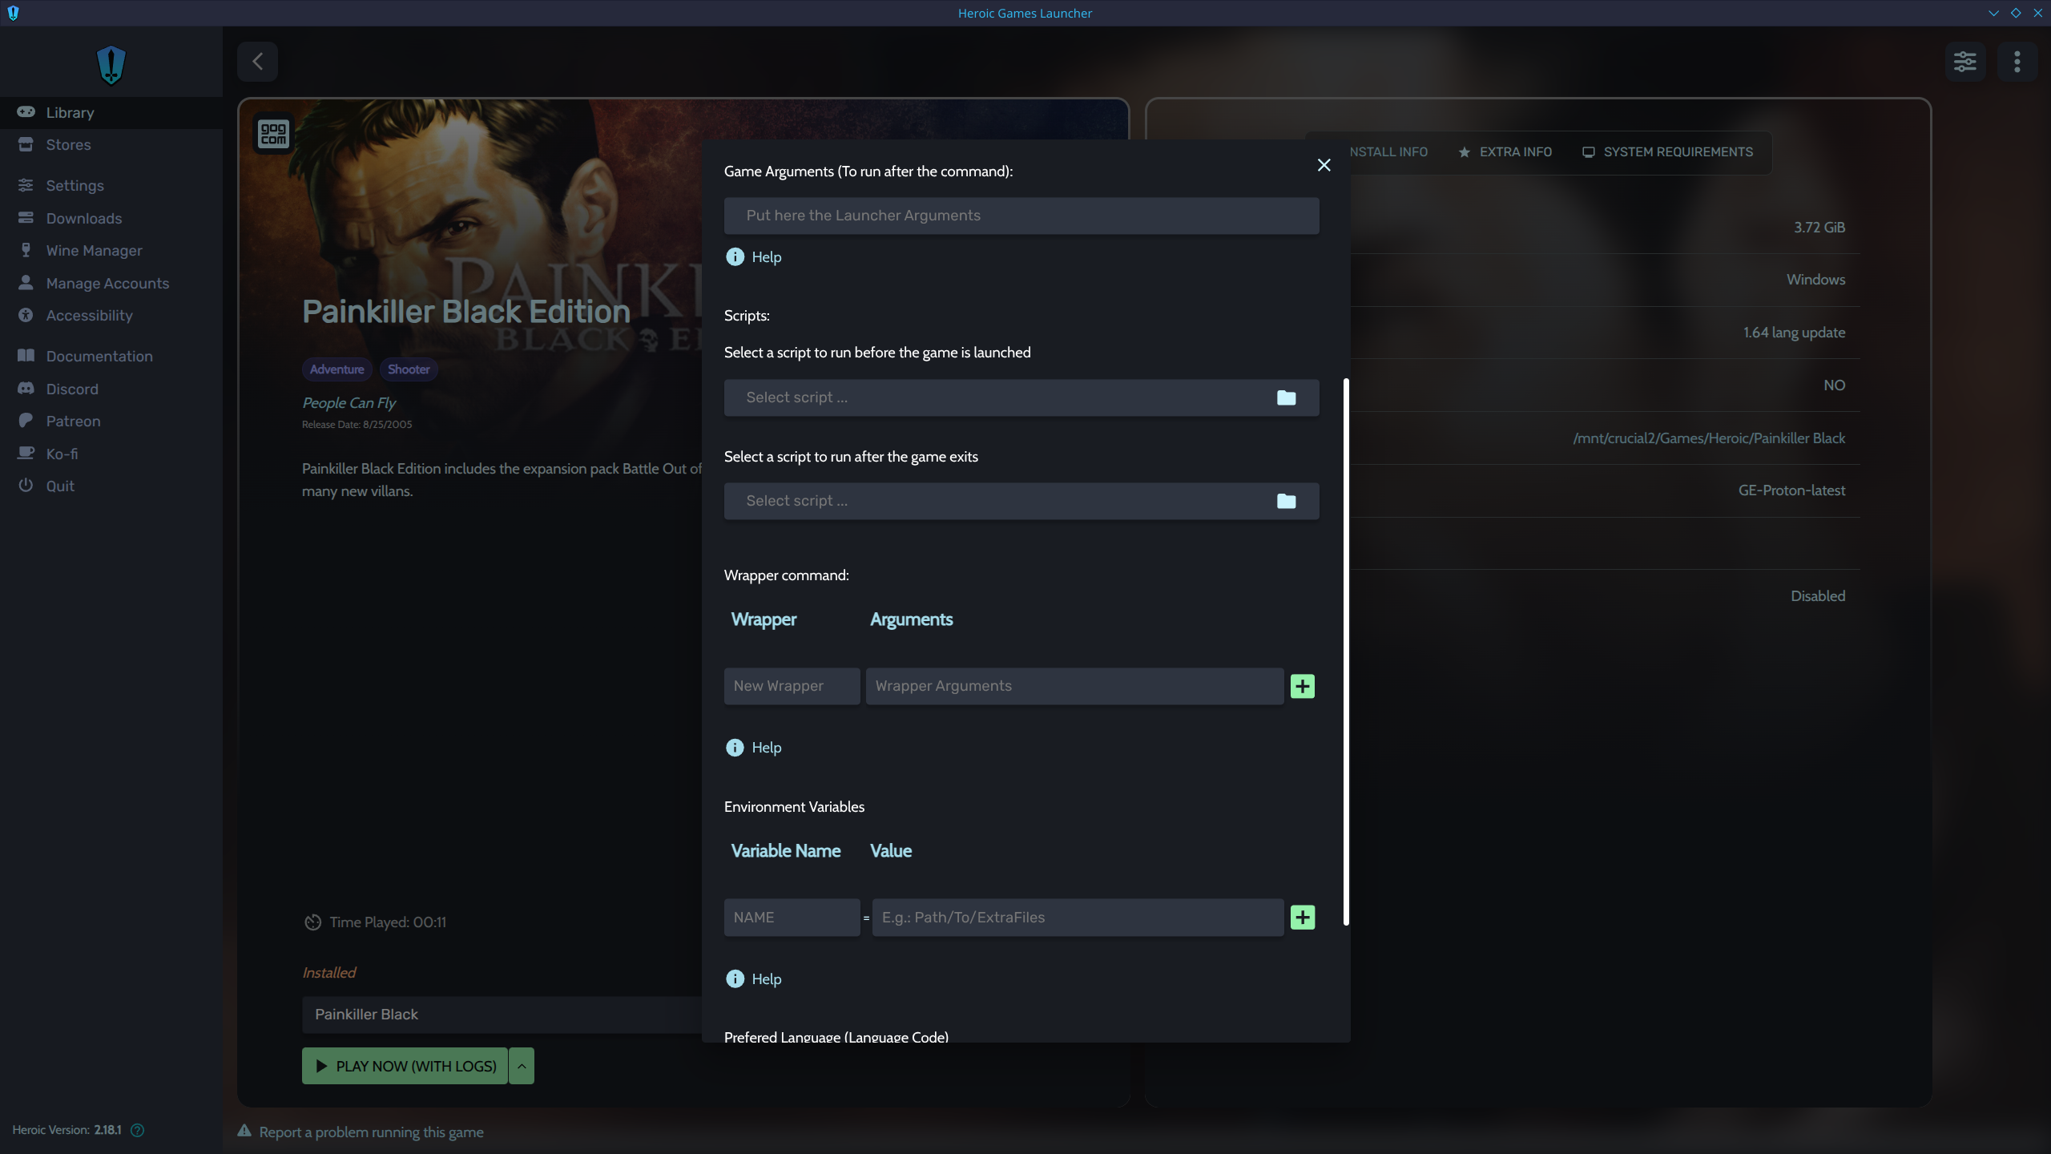The width and height of the screenshot is (2051, 1154).
Task: Click the dialog's vertical scrollbar
Action: [x=1346, y=651]
